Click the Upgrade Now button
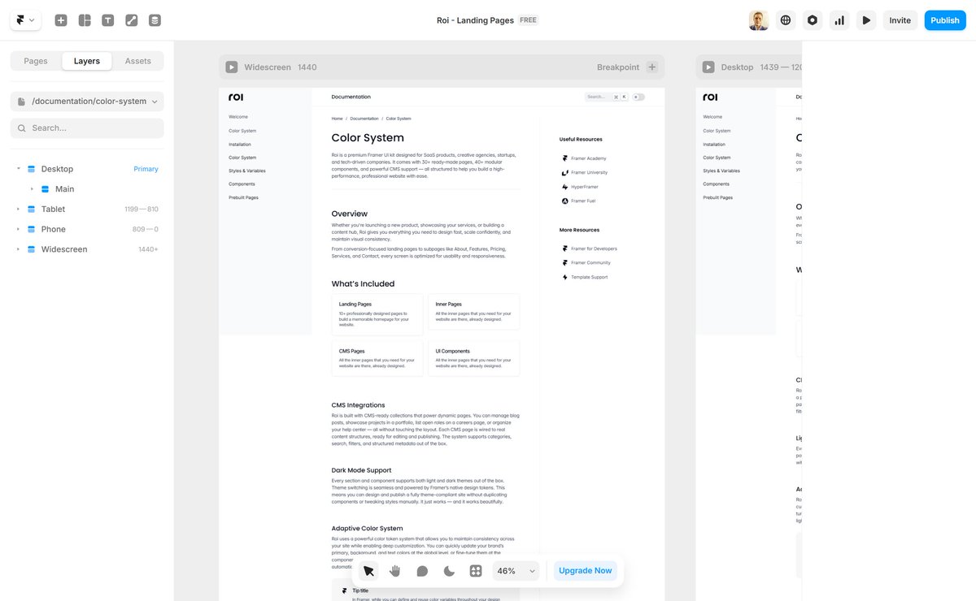Viewport: 976px width, 601px height. click(x=586, y=571)
